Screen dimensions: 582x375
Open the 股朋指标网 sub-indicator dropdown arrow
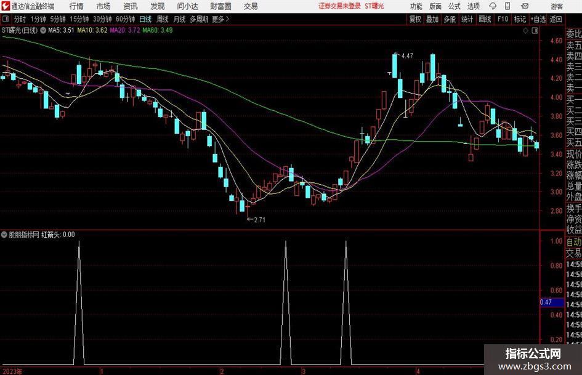(4, 235)
